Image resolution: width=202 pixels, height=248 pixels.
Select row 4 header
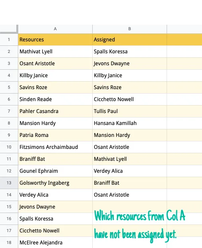pos(9,76)
